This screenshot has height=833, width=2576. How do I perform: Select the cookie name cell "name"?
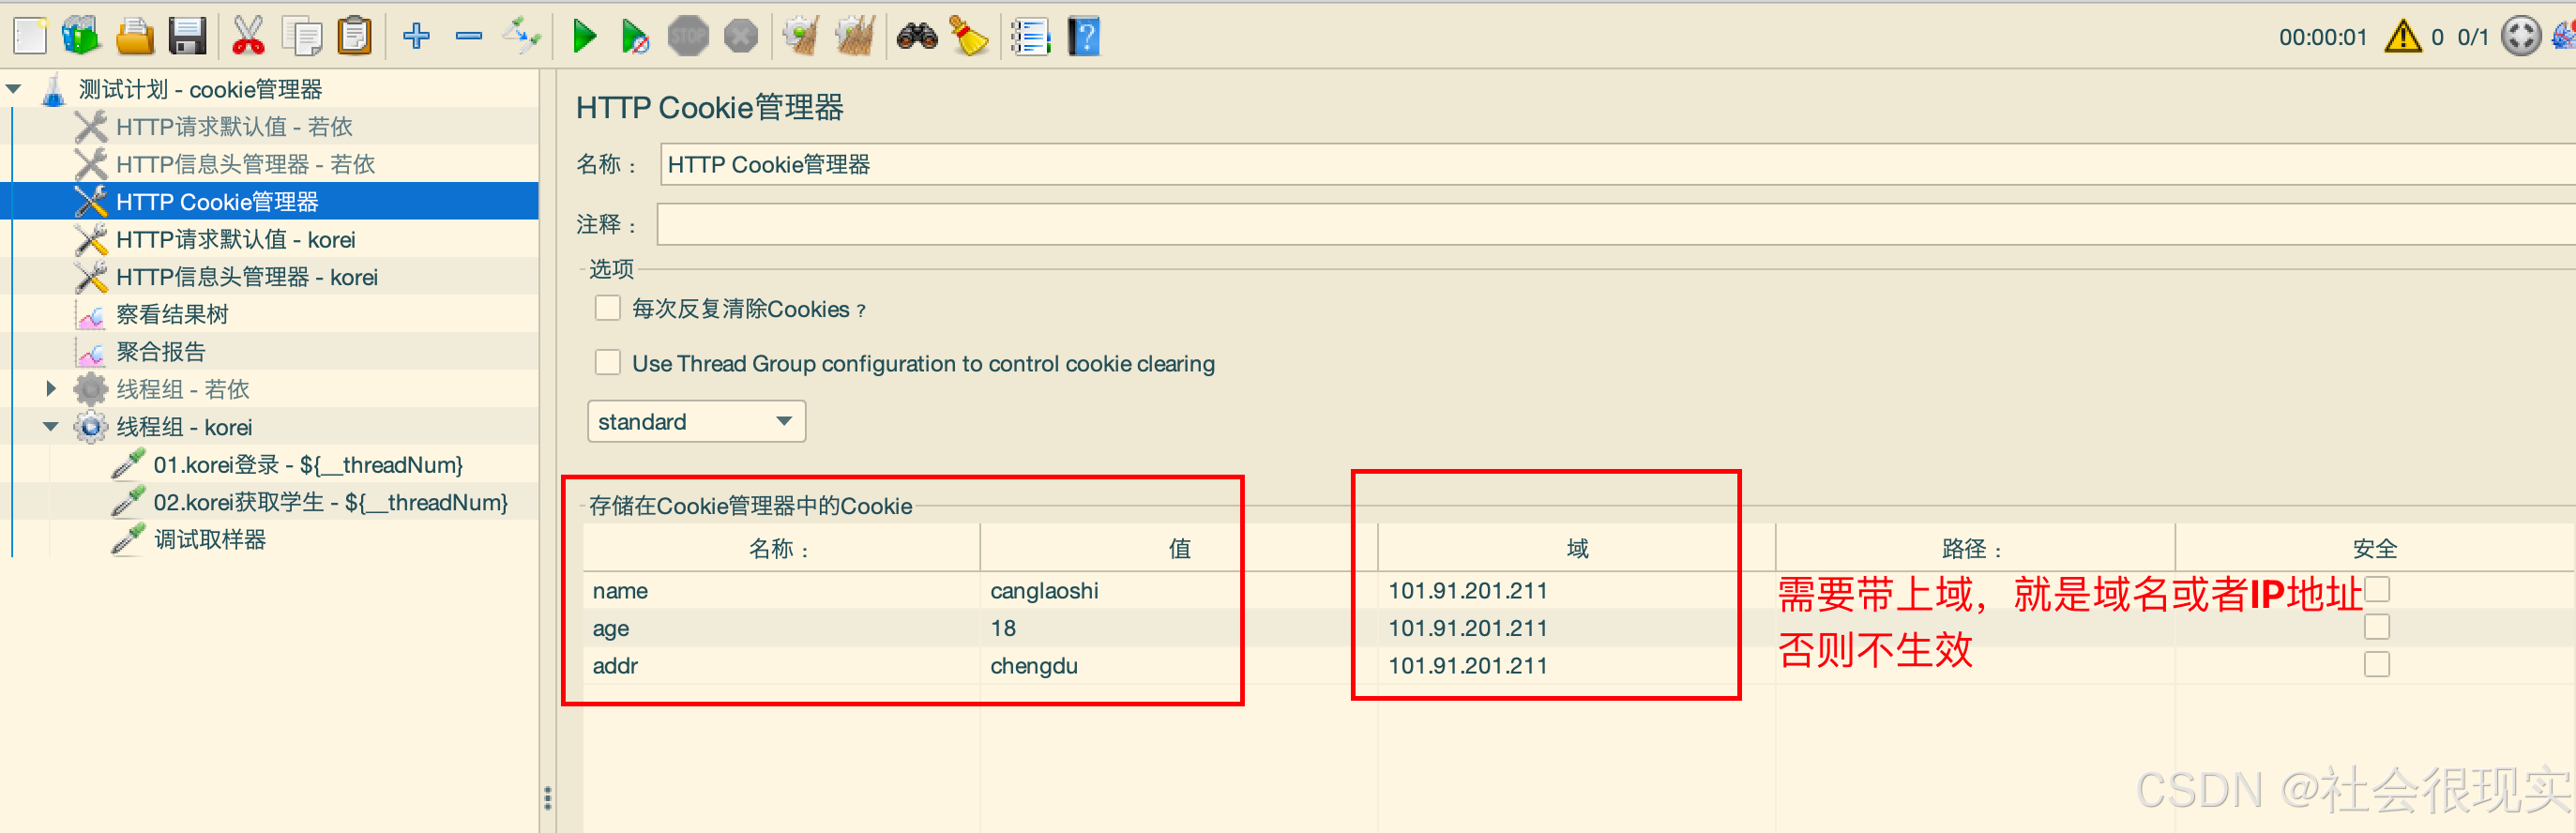click(x=781, y=590)
